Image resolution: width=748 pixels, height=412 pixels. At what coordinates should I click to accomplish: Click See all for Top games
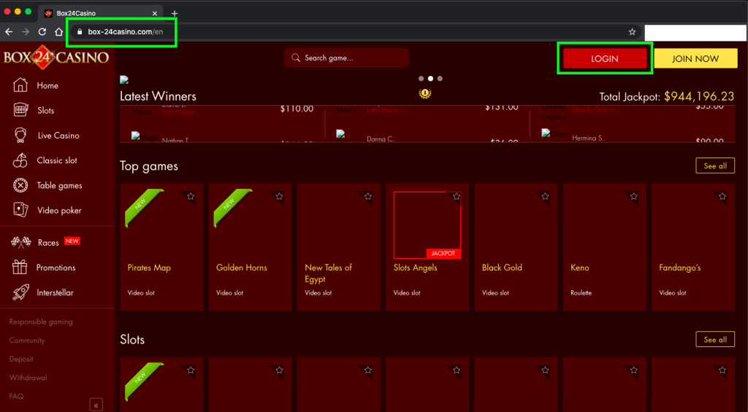715,166
